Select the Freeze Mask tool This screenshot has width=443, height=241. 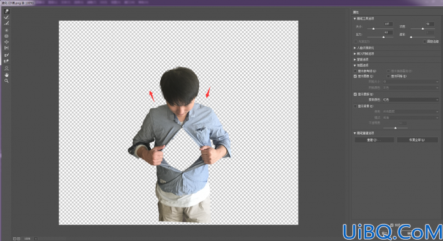pyautogui.click(x=6, y=55)
